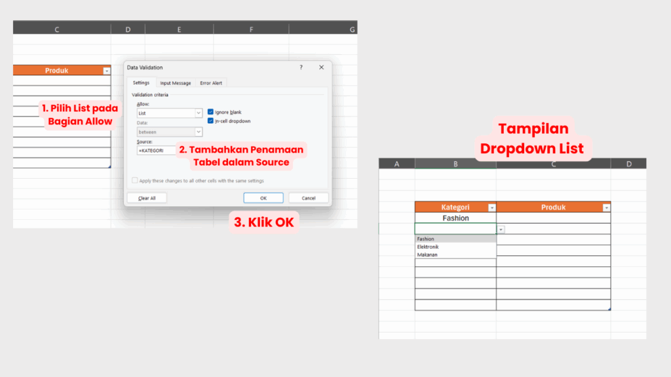Open the Kategori column filter button
The image size is (671, 377).
491,207
